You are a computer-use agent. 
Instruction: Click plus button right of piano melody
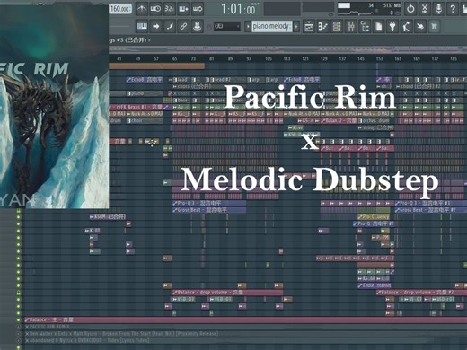pos(296,26)
